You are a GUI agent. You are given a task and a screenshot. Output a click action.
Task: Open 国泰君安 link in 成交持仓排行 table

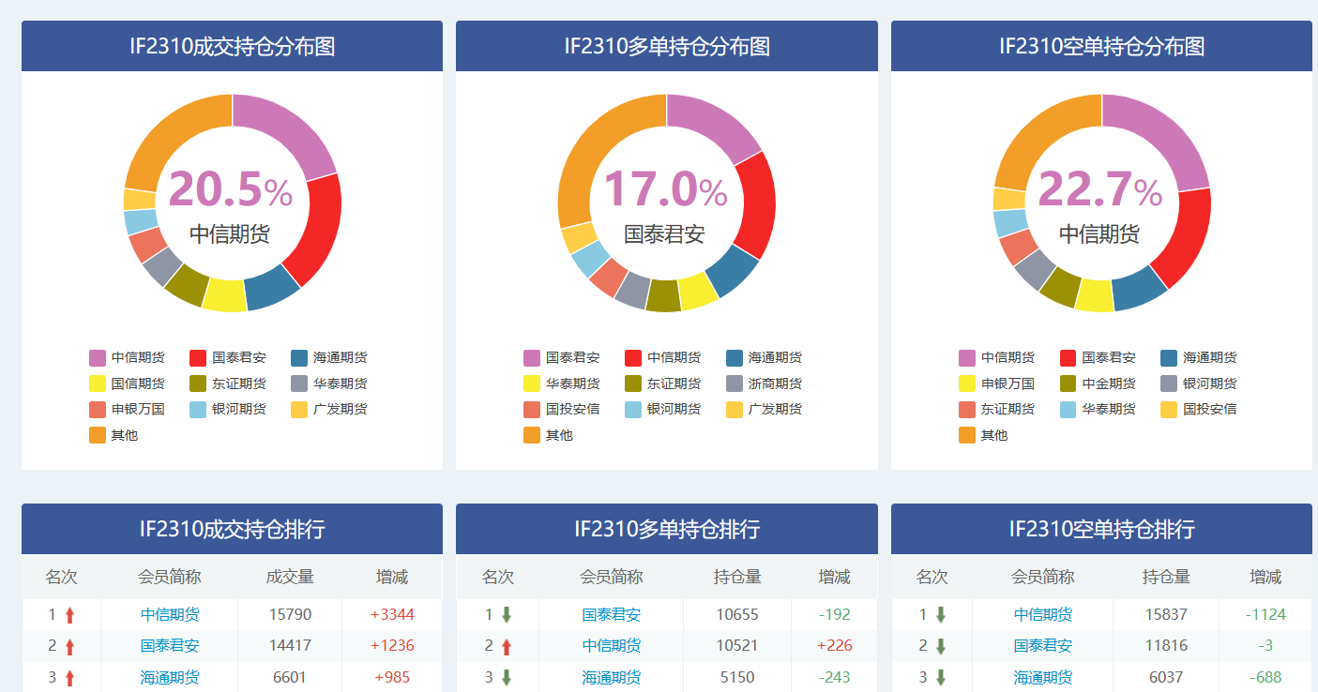(x=170, y=646)
